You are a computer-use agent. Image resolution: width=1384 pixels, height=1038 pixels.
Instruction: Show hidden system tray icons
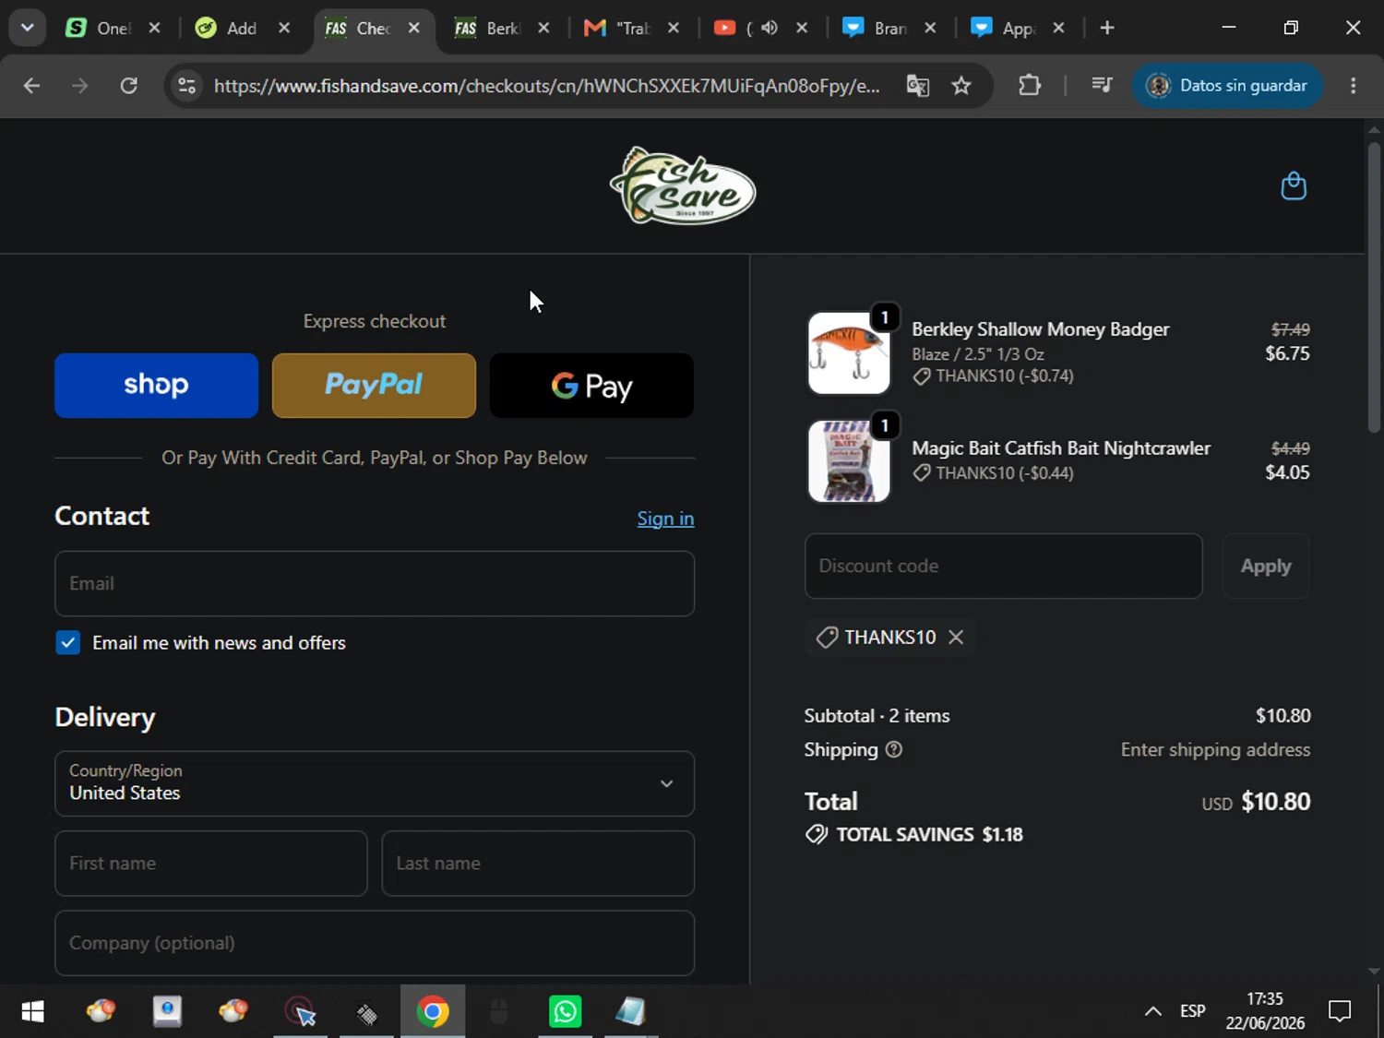[x=1152, y=1011]
